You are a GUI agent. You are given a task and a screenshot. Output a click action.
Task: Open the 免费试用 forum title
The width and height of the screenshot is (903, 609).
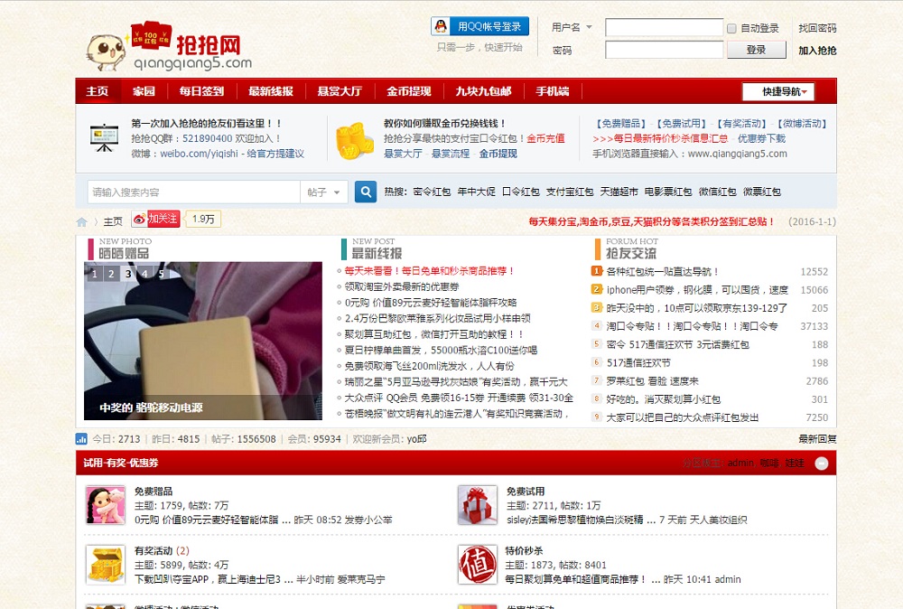tap(526, 492)
